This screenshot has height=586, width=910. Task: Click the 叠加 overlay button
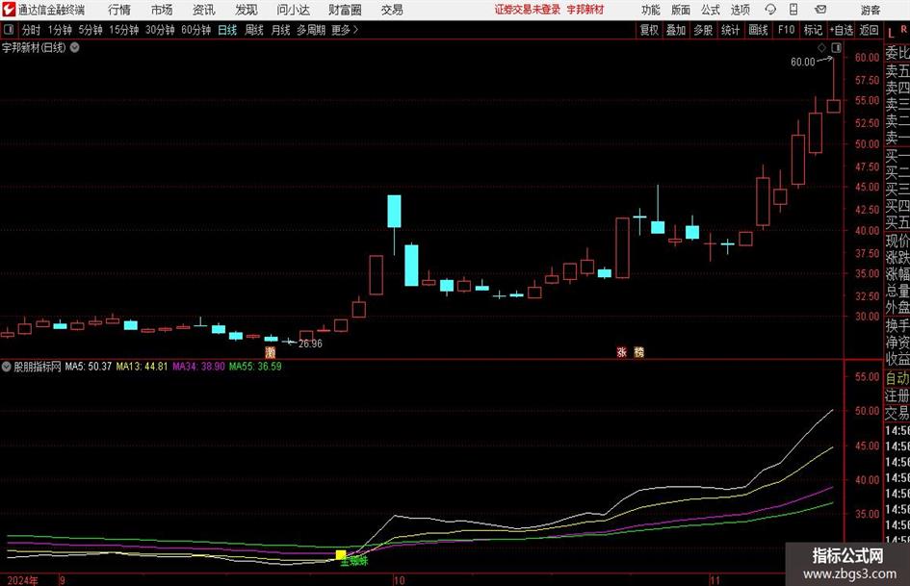676,30
